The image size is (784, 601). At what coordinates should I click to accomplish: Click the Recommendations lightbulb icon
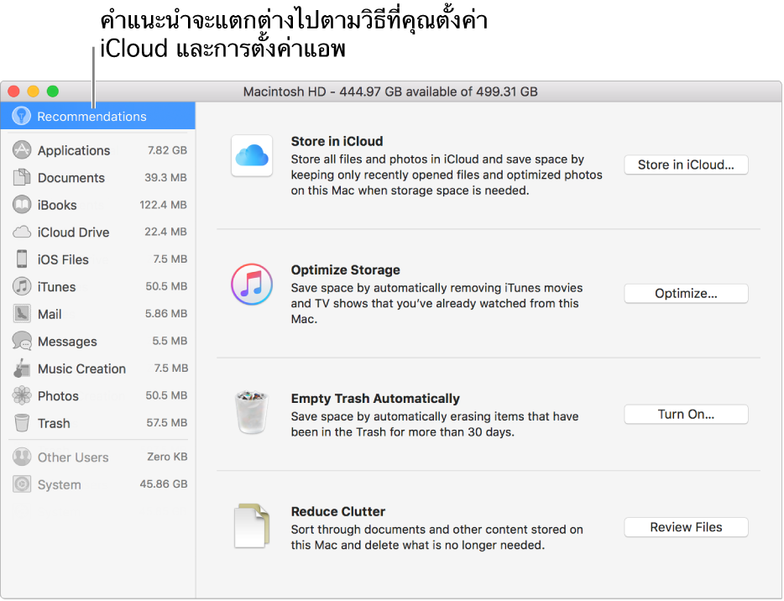(22, 116)
